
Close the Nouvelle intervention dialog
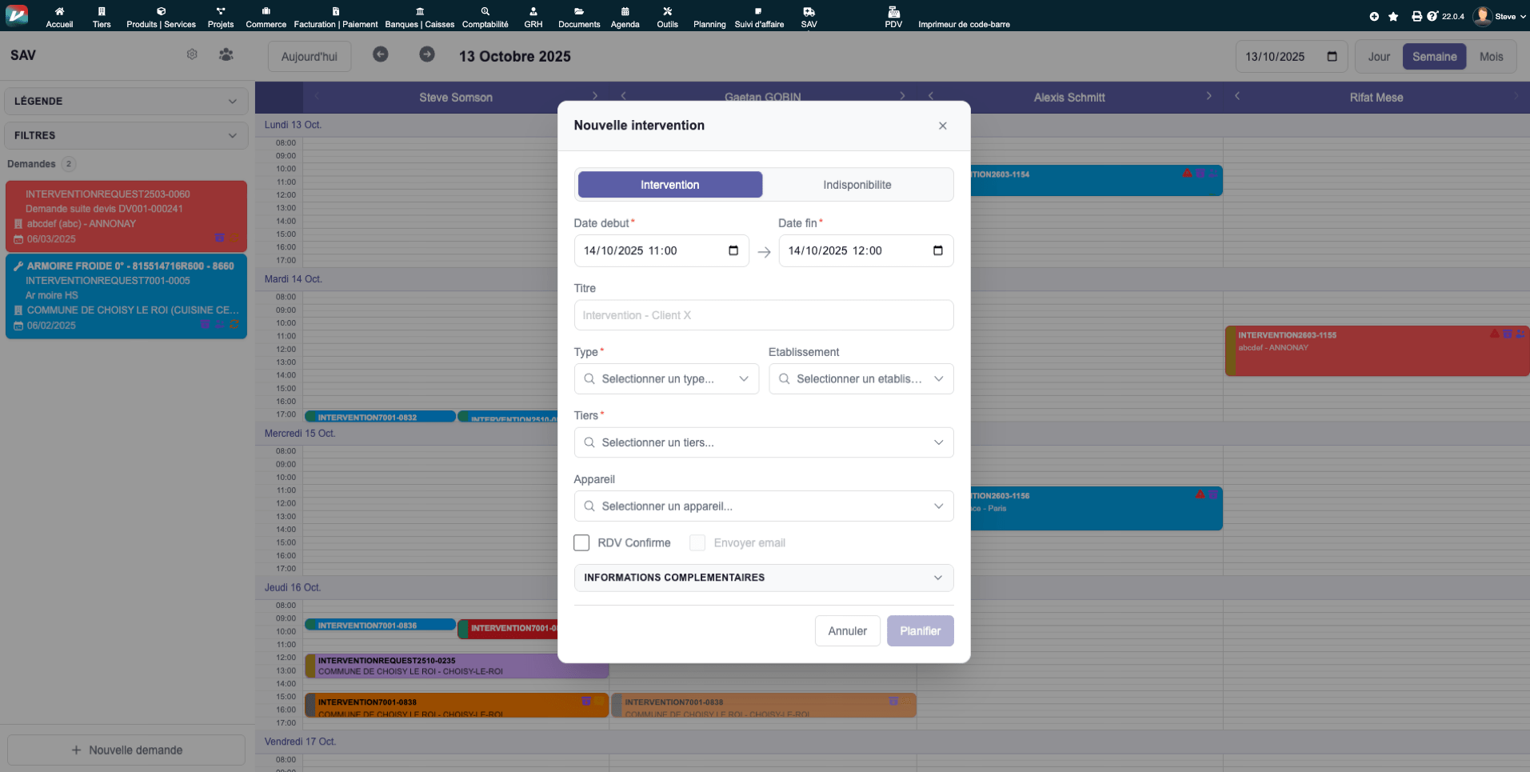pos(943,126)
